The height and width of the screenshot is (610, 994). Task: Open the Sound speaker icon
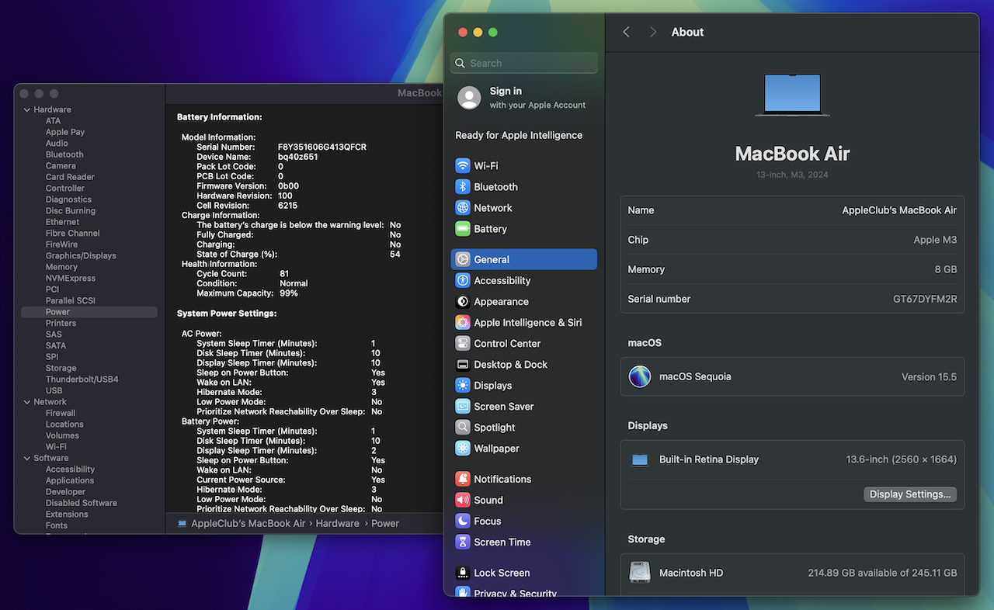pyautogui.click(x=463, y=500)
